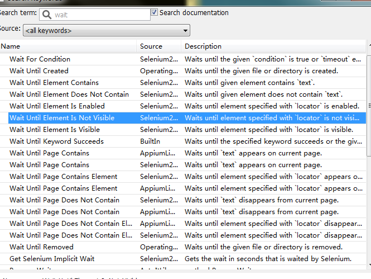Screen dimensions: 371x279
Task: Click into the Search term input field
Action: pos(100,15)
